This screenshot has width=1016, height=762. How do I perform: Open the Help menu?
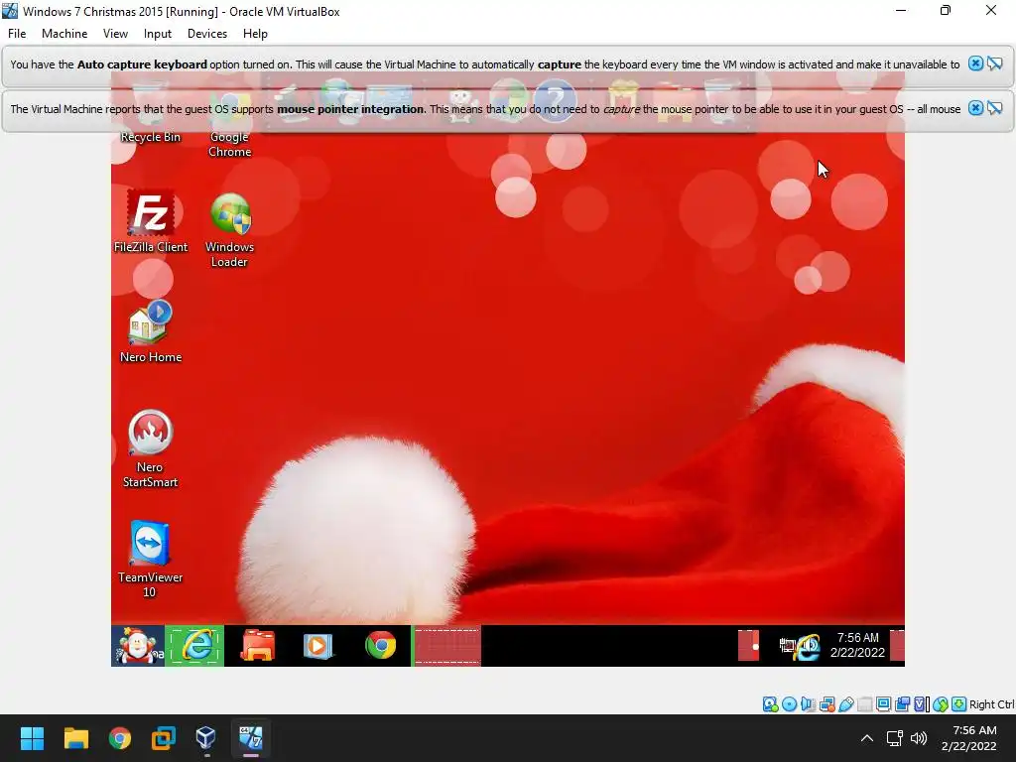click(255, 34)
